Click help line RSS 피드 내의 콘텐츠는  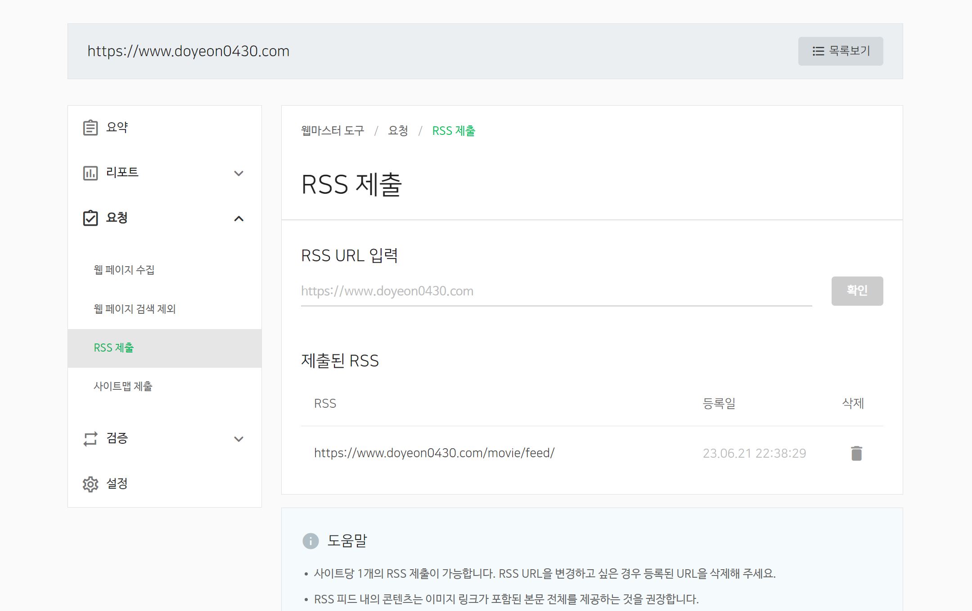506,599
